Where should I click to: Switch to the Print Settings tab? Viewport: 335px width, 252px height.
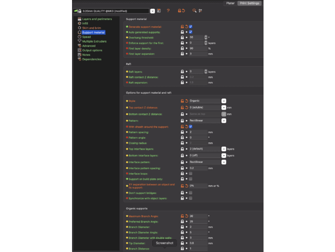(249, 3)
